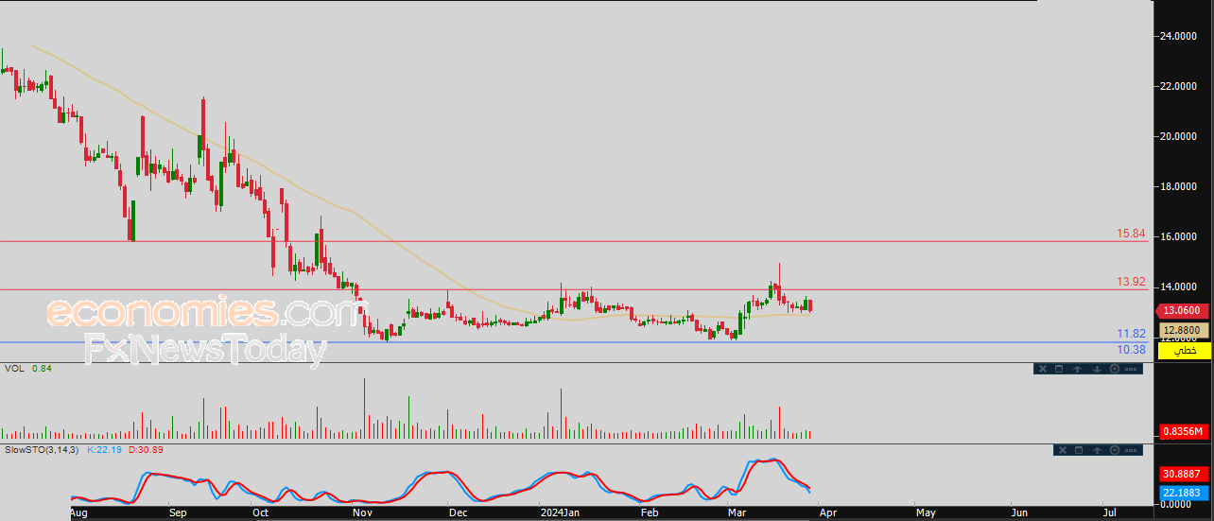
Task: Move the volume panel up
Action: 1077,369
